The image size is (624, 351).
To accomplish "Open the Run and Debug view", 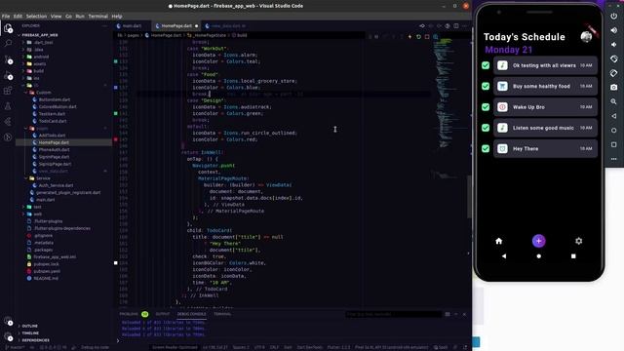I will pyautogui.click(x=8, y=76).
